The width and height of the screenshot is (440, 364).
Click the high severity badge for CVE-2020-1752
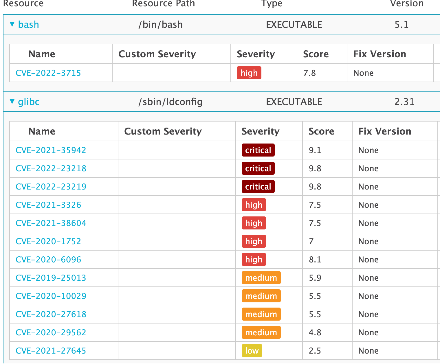(254, 241)
